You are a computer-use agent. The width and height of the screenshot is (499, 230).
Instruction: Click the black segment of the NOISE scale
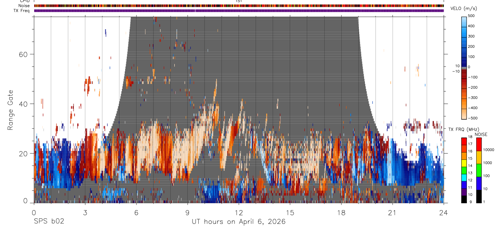(479, 196)
